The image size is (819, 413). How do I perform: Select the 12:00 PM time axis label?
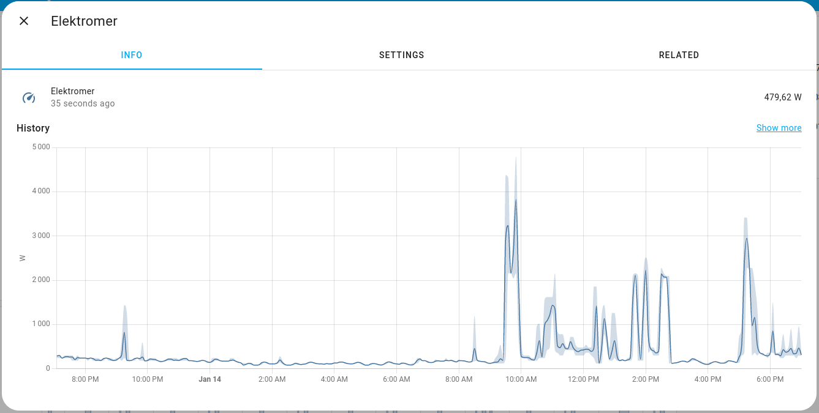click(583, 379)
